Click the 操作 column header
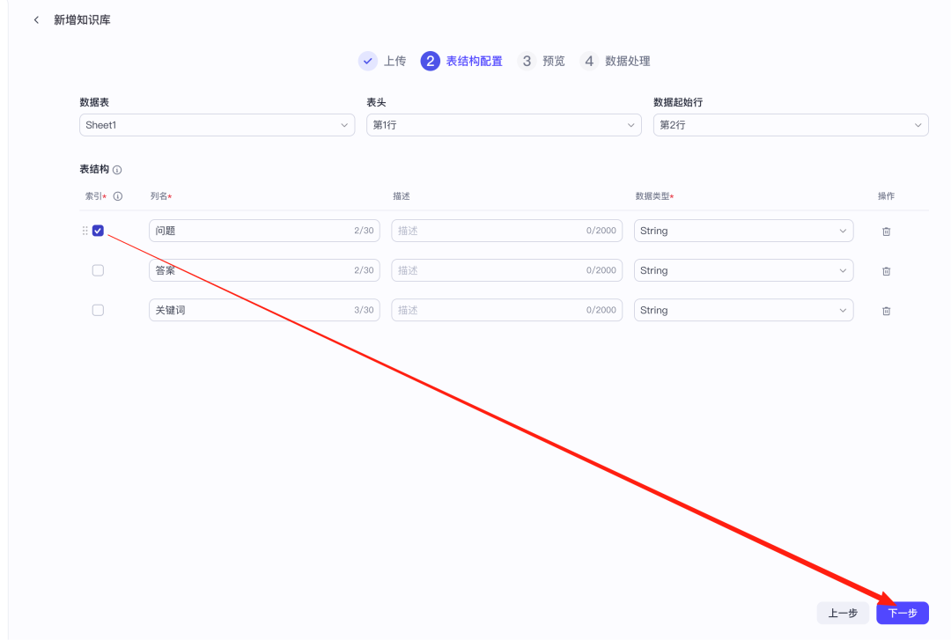 click(886, 196)
